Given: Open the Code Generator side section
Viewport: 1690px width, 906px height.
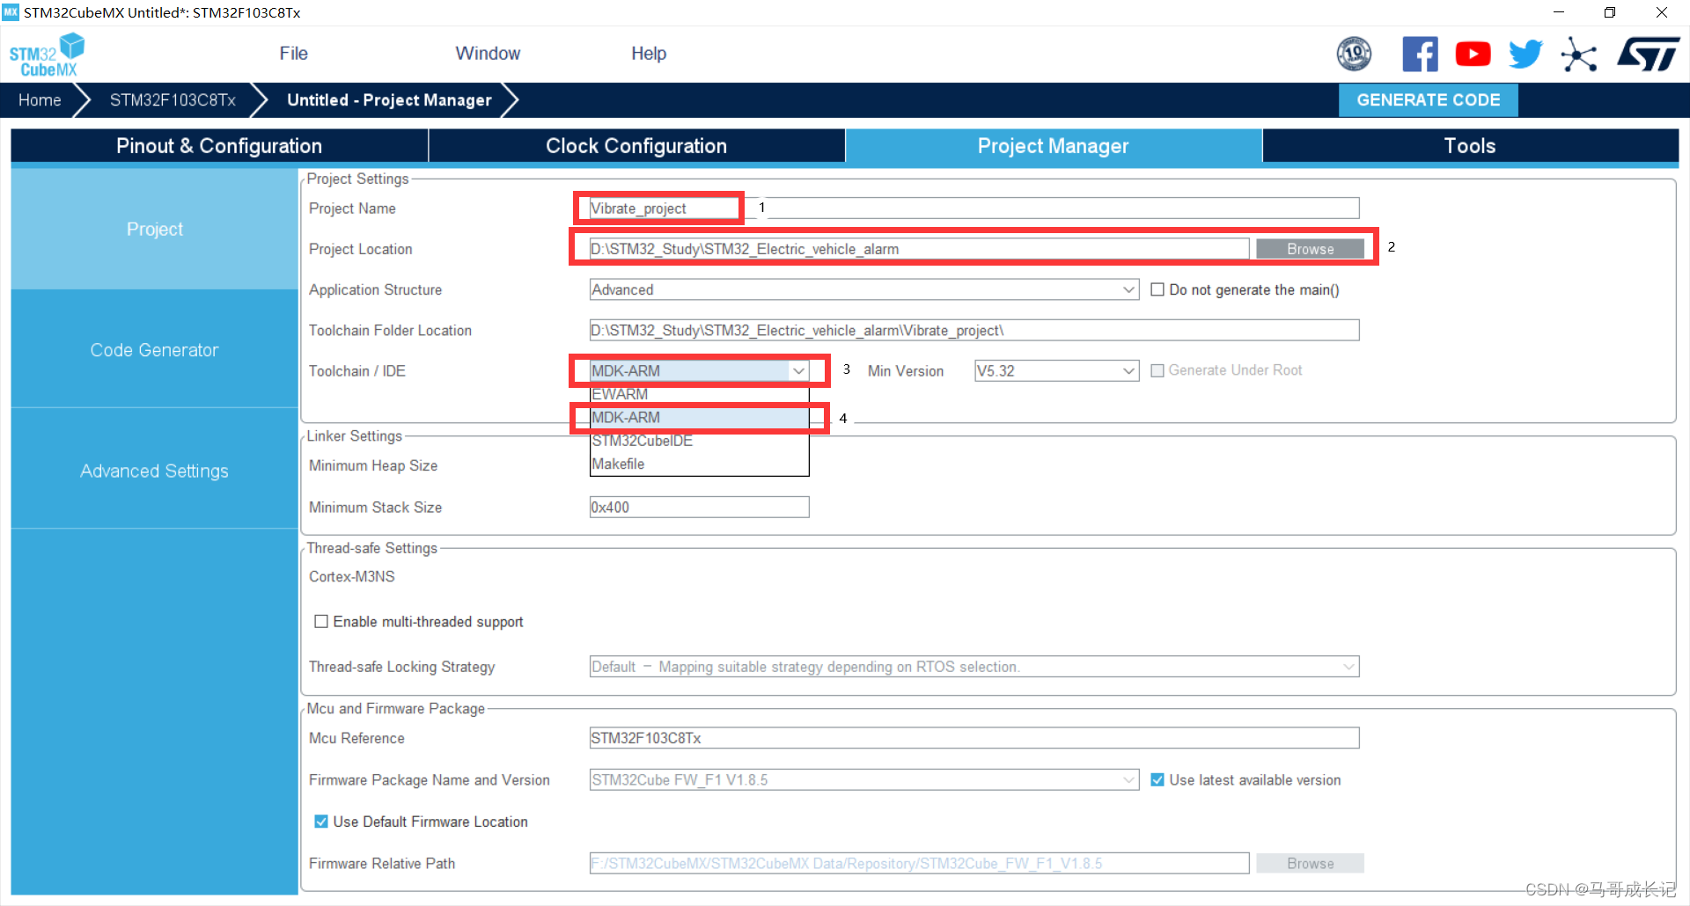Looking at the screenshot, I should pyautogui.click(x=155, y=350).
